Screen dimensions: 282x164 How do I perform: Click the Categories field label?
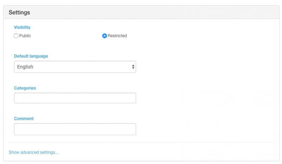click(25, 88)
